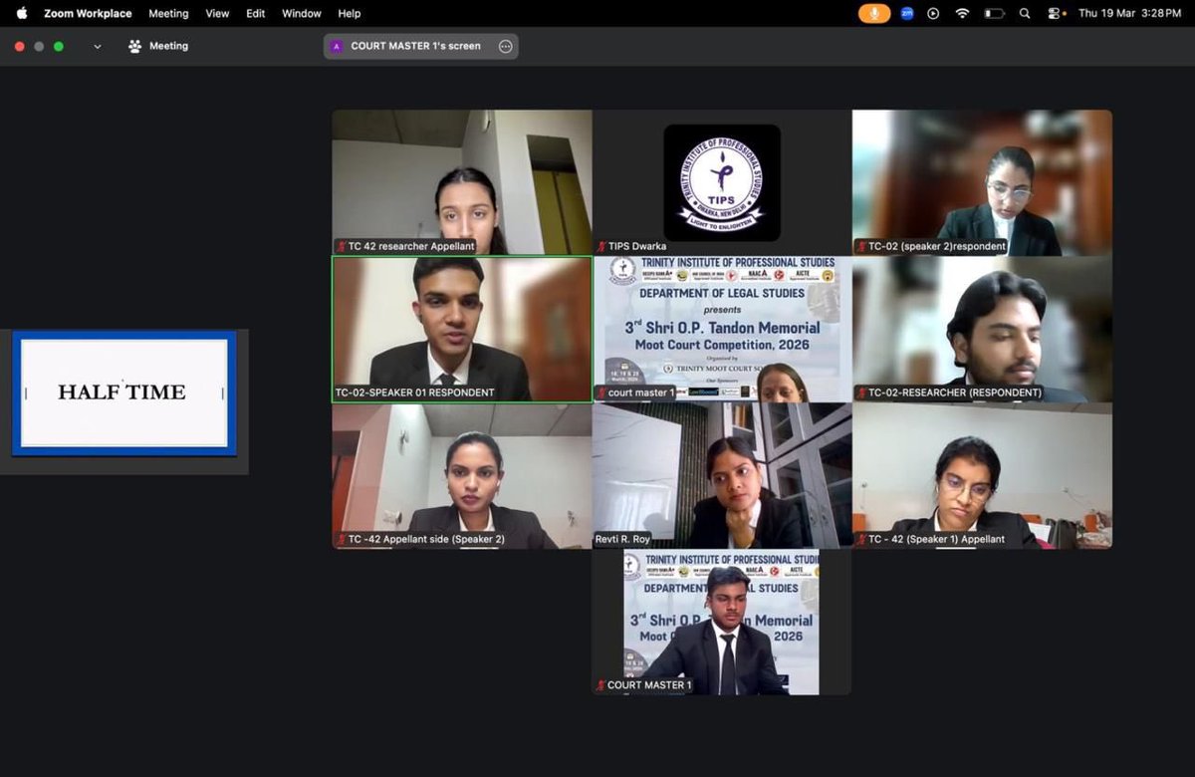This screenshot has height=777, width=1195.
Task: Select the court master 1 banner video tile
Action: click(x=722, y=329)
